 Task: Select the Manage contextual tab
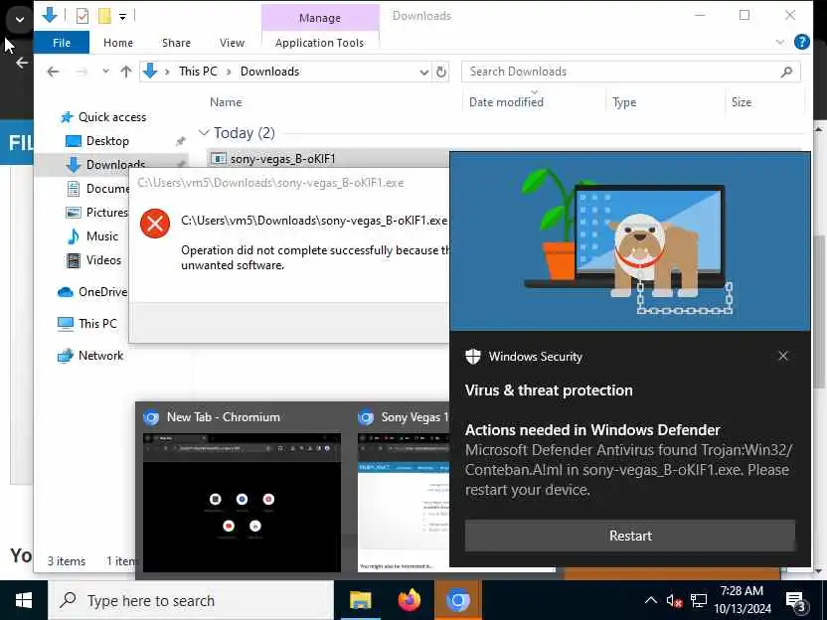(320, 18)
